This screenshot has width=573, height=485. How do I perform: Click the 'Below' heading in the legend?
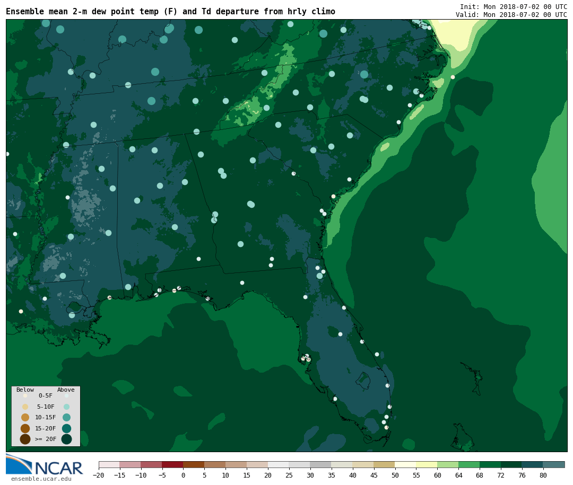25,390
